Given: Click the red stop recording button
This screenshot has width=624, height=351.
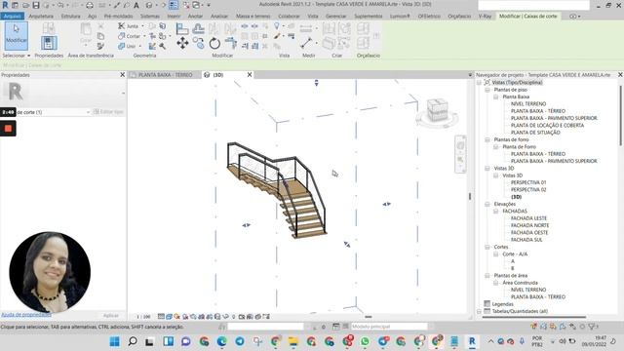Looking at the screenshot, I should click(8, 129).
